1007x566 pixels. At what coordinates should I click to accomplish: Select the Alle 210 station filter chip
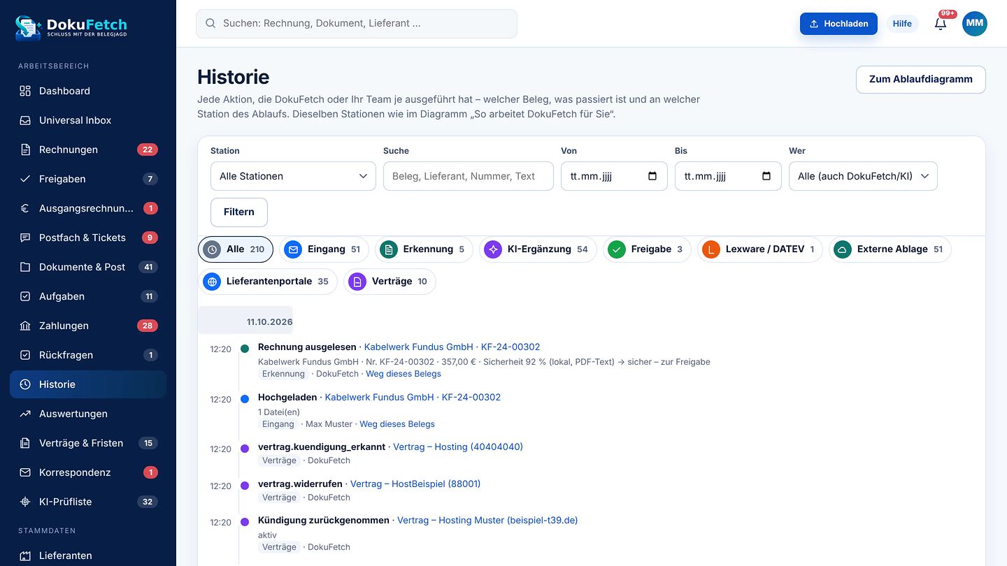click(235, 249)
